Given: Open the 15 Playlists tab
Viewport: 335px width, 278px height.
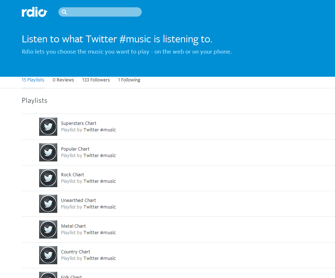Looking at the screenshot, I should tap(33, 80).
